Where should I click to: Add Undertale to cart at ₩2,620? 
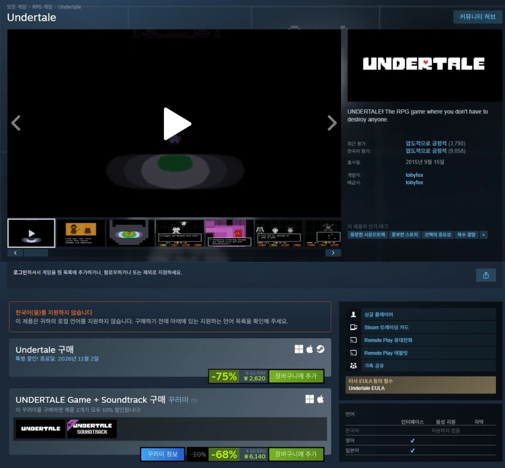[296, 376]
